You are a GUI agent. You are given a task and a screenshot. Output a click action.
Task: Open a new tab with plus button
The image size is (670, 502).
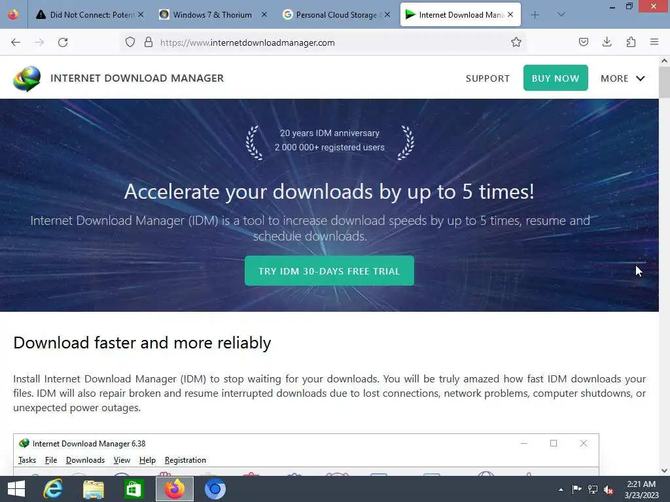(535, 15)
